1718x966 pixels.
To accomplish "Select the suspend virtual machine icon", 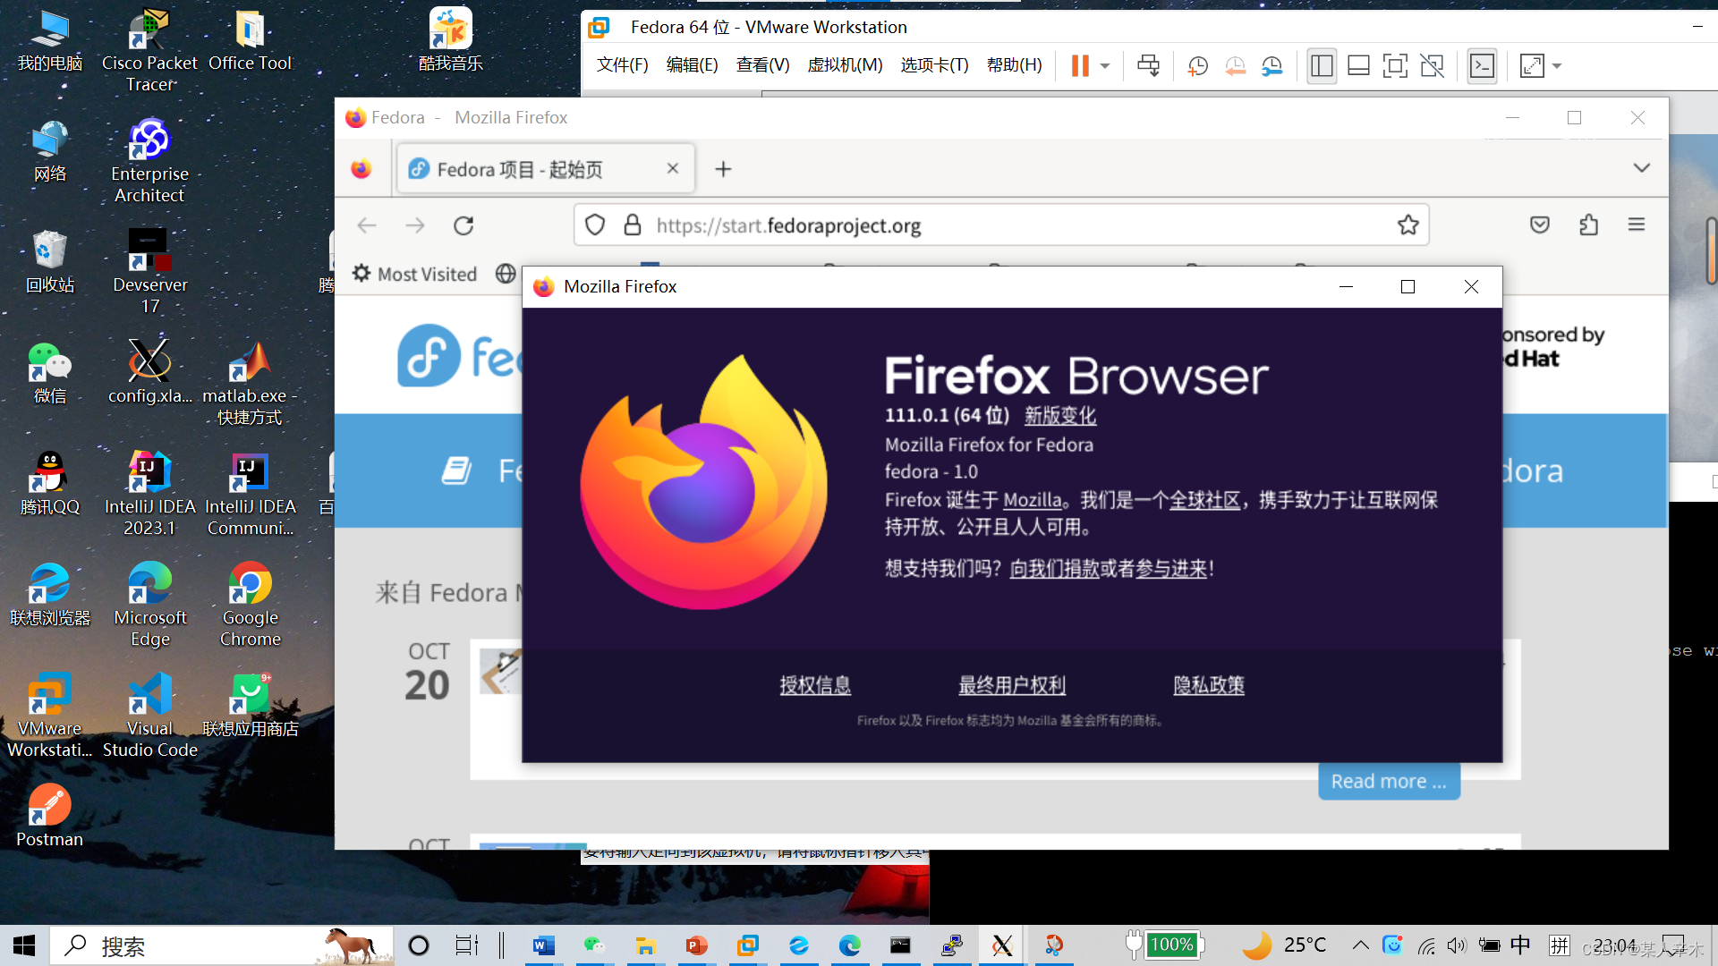I will pos(1081,65).
